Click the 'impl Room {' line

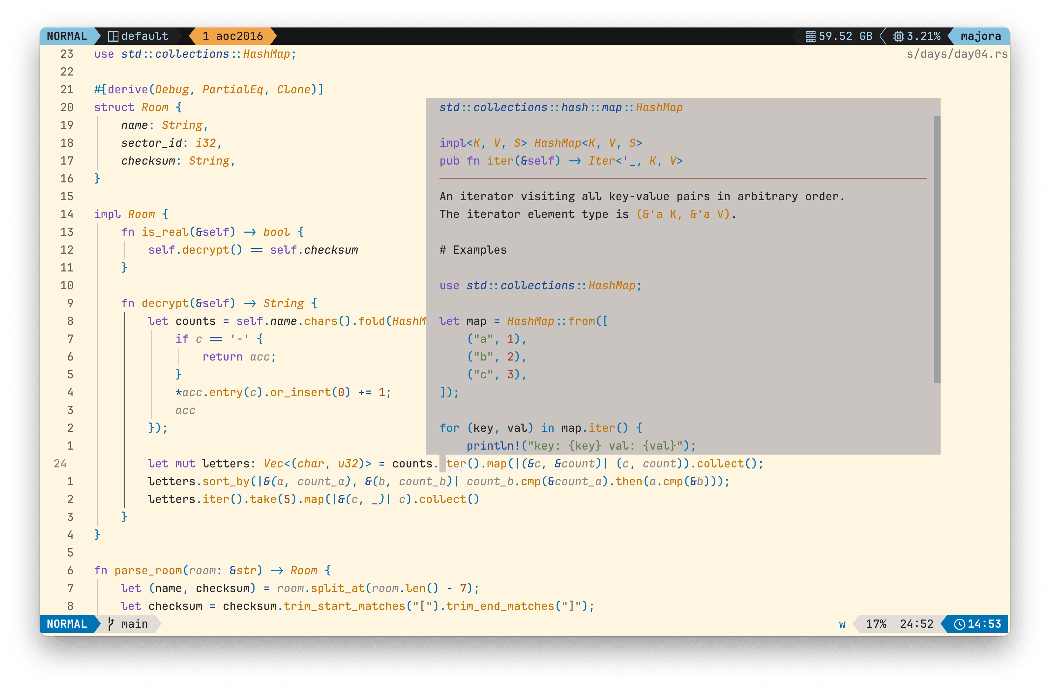pos(131,214)
